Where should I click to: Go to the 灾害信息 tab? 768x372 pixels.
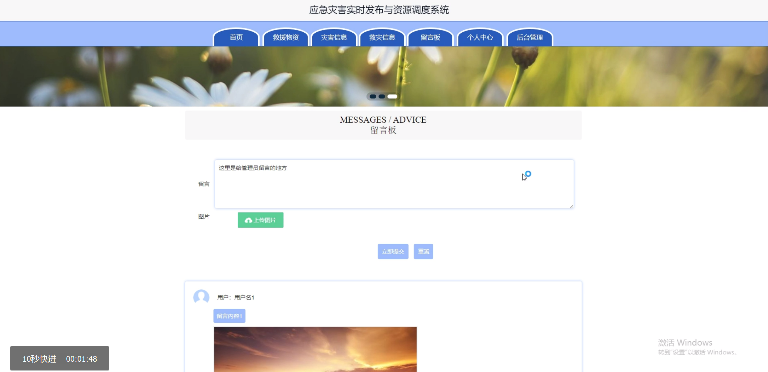click(334, 37)
